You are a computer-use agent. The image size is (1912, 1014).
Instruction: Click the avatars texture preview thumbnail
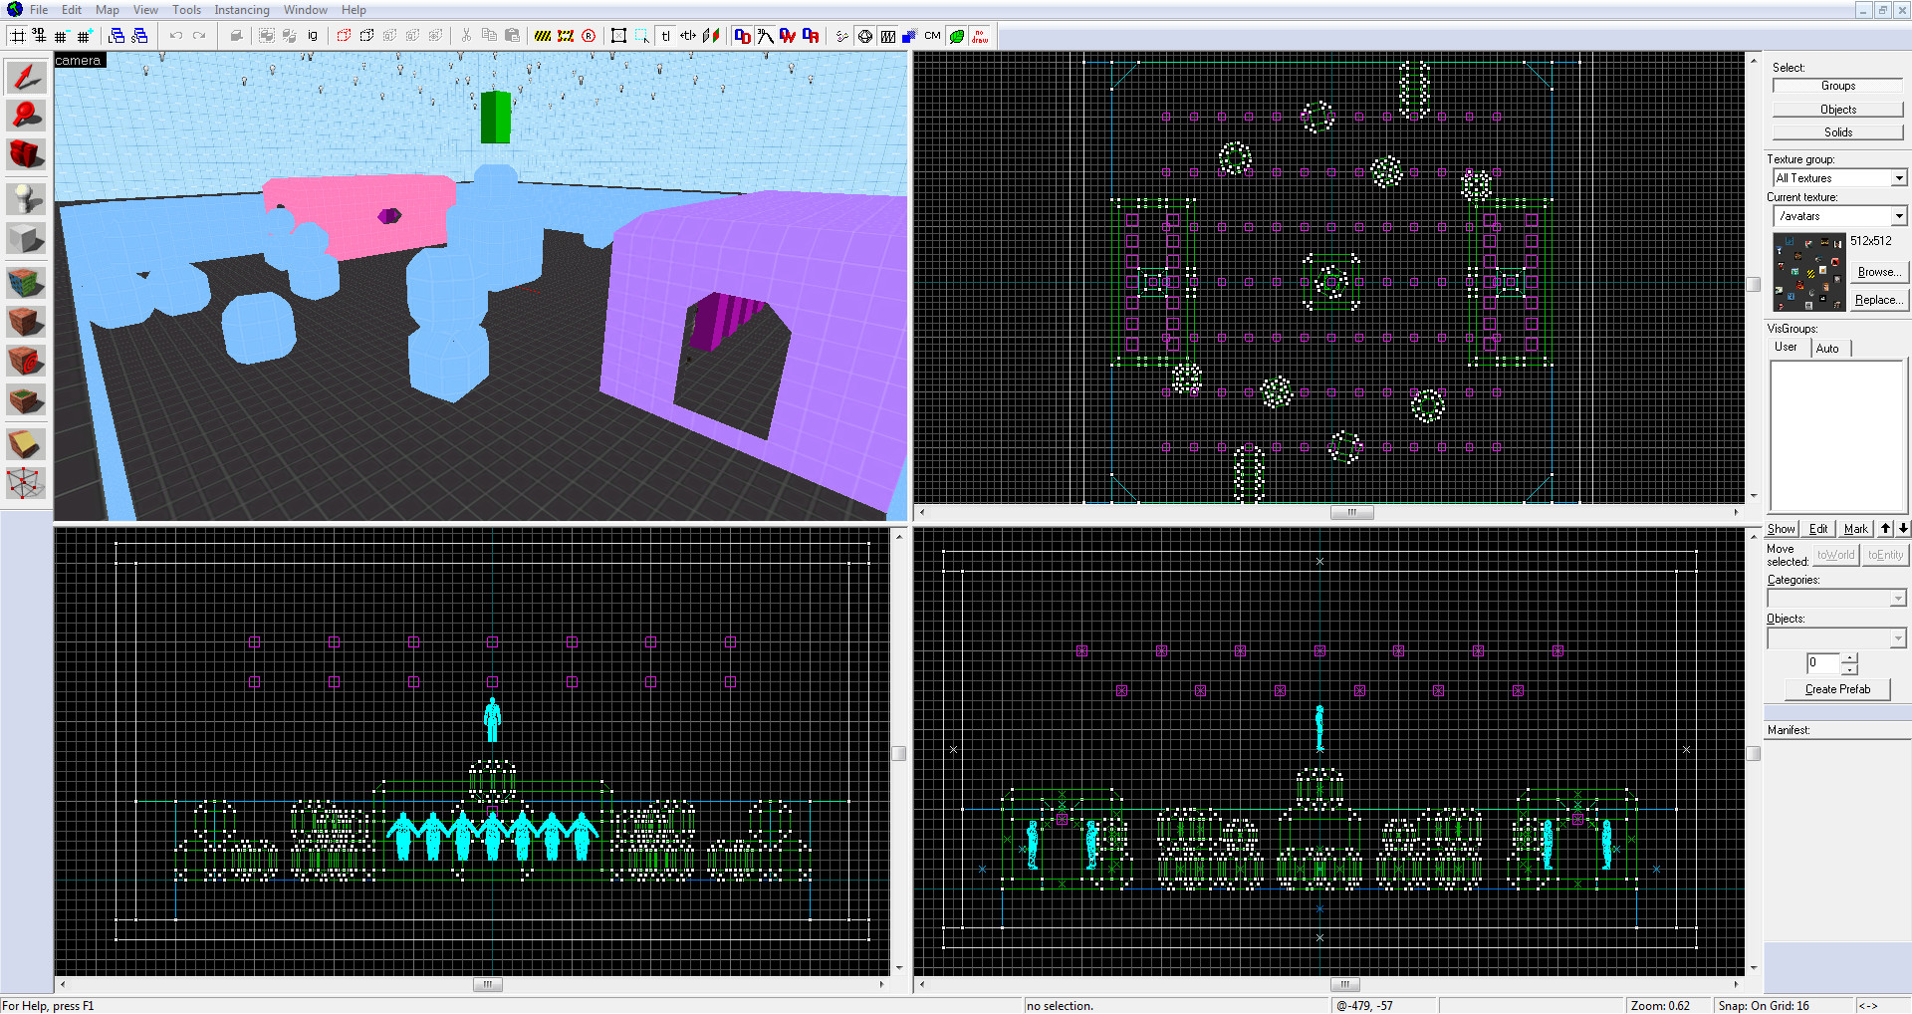pyautogui.click(x=1807, y=272)
